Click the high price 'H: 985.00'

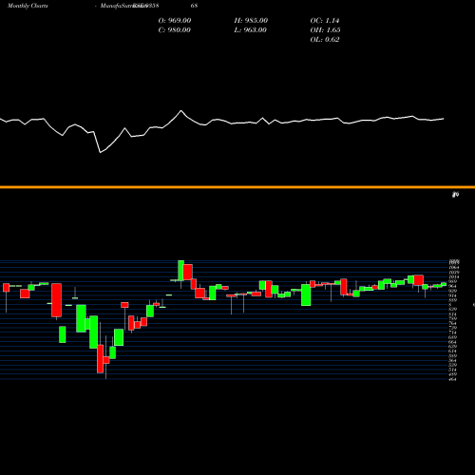[251, 21]
